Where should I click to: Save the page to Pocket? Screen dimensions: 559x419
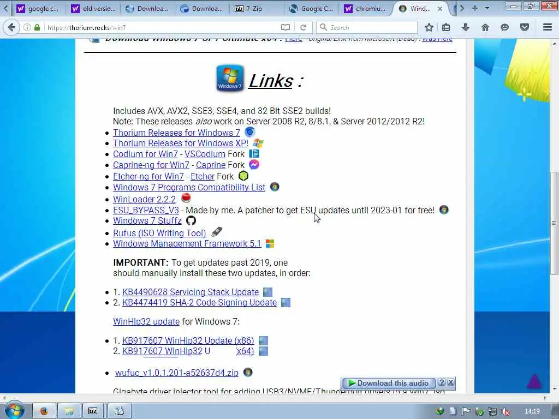point(525,27)
